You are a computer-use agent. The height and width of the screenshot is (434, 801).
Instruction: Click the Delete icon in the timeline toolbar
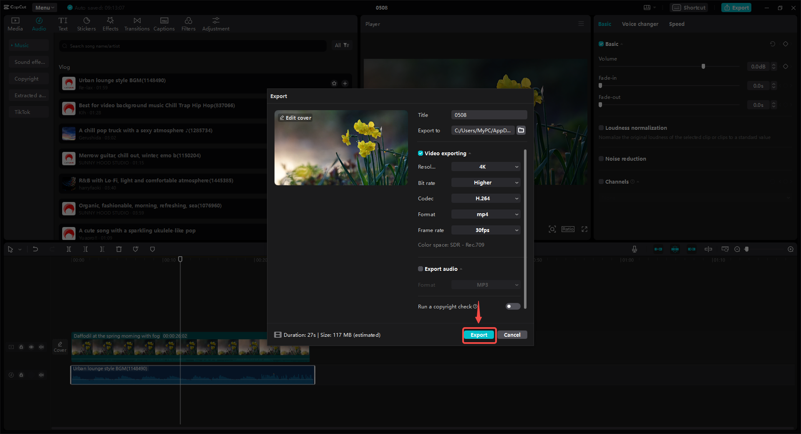[x=119, y=249]
